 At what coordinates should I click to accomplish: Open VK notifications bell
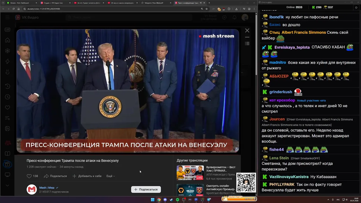(x=234, y=17)
